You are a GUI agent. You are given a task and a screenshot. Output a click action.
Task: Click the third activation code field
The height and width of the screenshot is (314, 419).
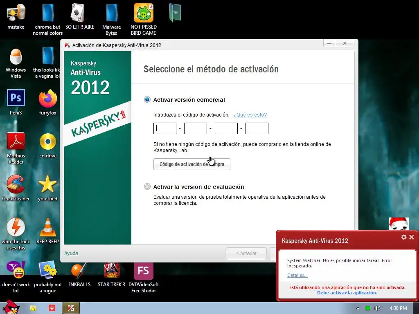click(226, 128)
